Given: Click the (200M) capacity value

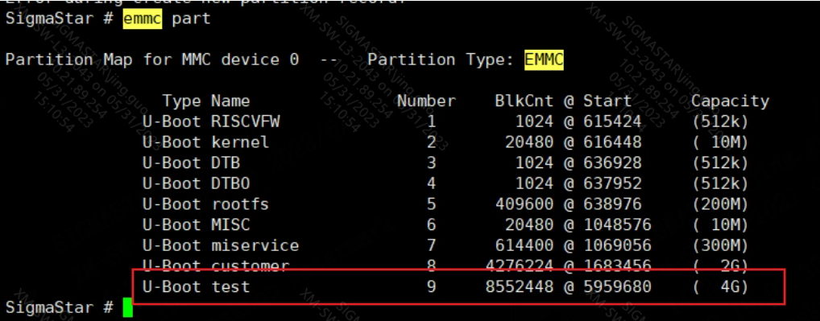Looking at the screenshot, I should 720,204.
